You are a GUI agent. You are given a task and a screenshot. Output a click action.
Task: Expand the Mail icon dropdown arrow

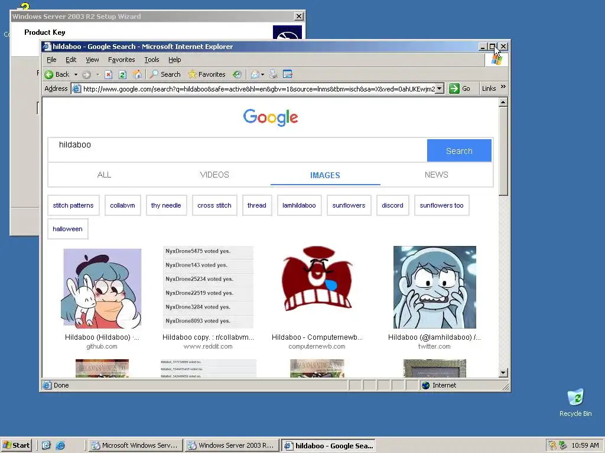click(263, 74)
